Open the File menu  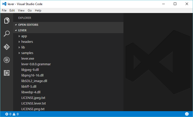point(4,10)
